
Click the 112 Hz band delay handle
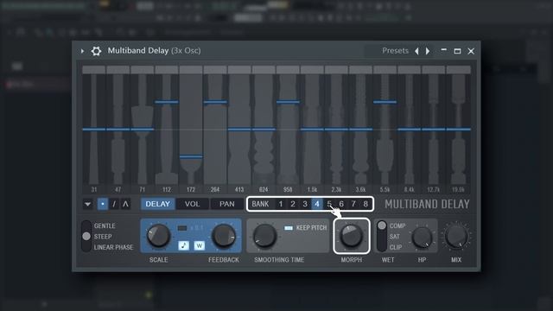click(x=167, y=102)
